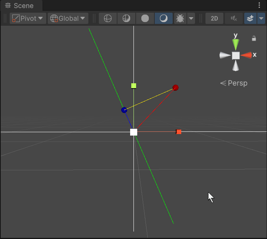Expand the scene effects dropdown arrow

point(261,18)
